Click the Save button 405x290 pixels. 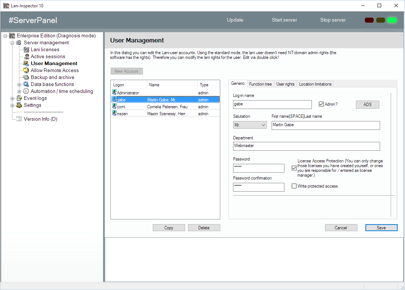click(381, 227)
